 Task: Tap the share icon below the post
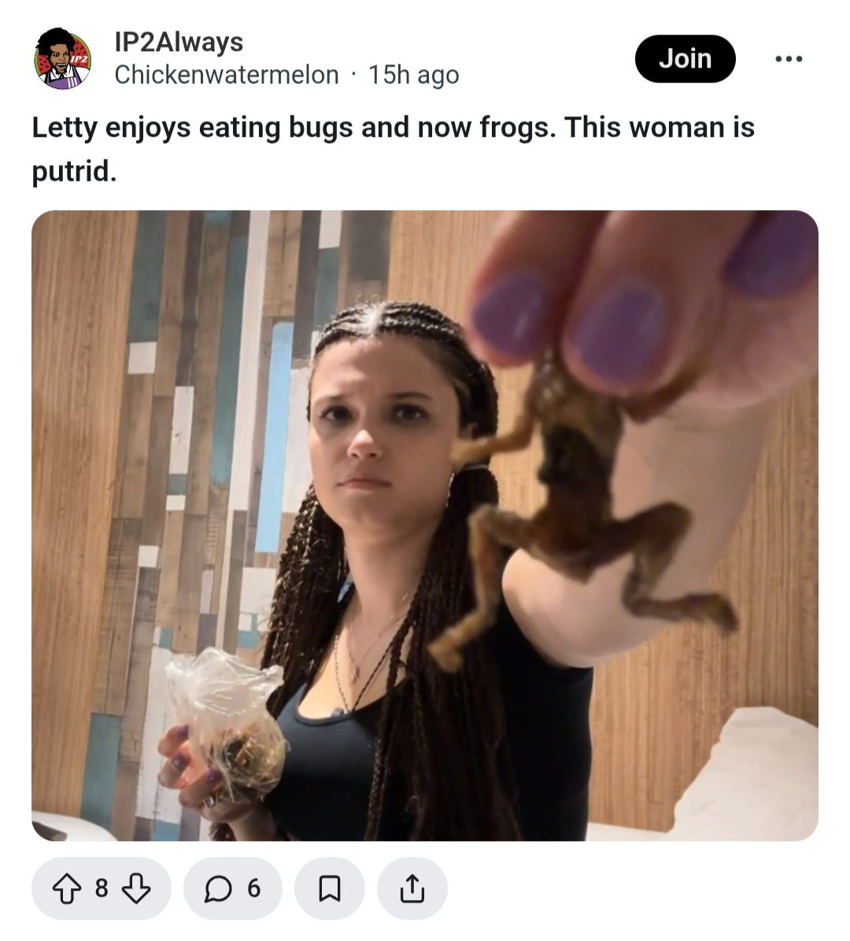[412, 888]
